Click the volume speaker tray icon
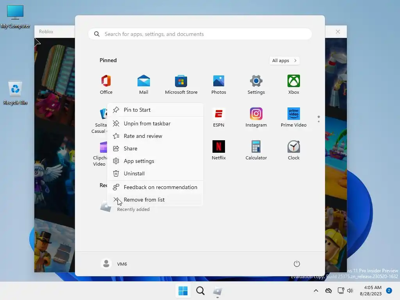Image resolution: width=400 pixels, height=300 pixels. coord(350,291)
